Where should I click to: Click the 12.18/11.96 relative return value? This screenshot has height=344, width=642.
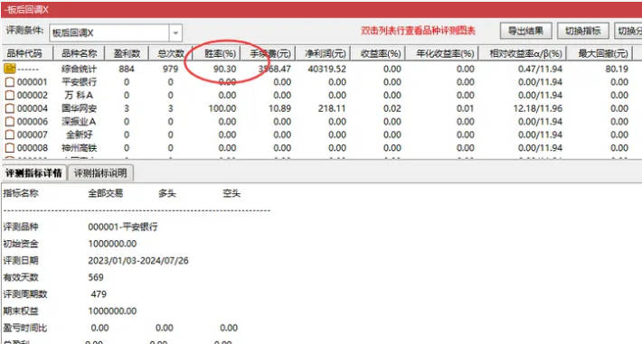(x=538, y=108)
